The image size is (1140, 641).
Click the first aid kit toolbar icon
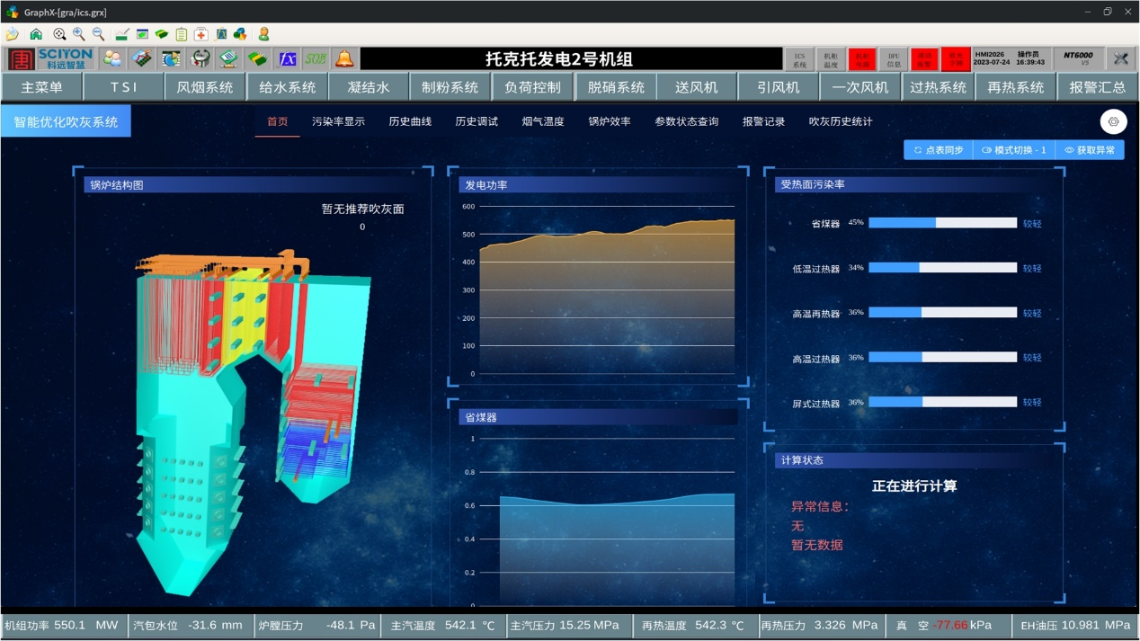(x=201, y=34)
